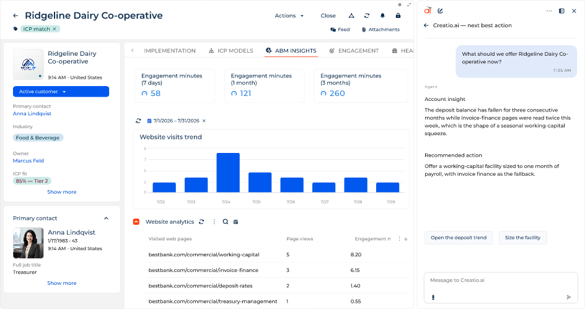Clear the 7/1/2026 – 7/31/2026 date filter
The height and width of the screenshot is (309, 585).
point(204,121)
